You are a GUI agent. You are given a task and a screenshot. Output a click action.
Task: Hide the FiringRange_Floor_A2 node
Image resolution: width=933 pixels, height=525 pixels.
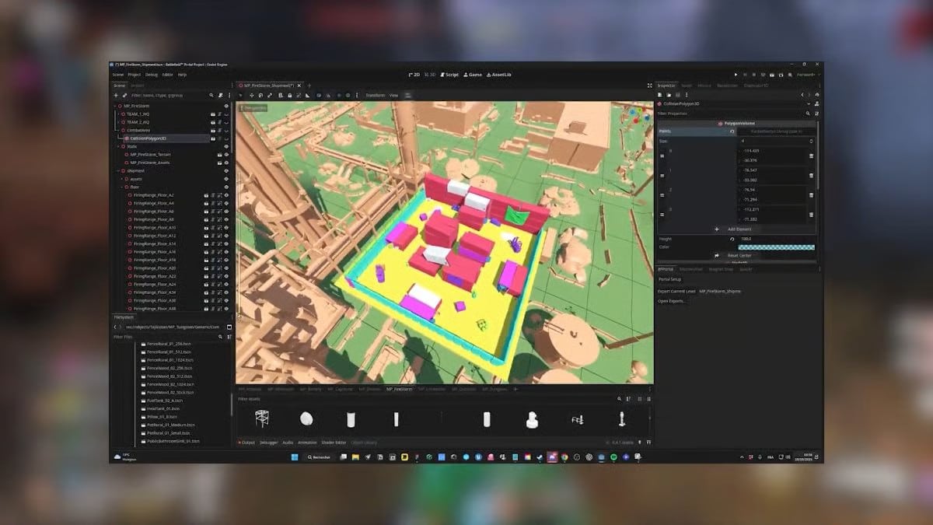coord(226,195)
